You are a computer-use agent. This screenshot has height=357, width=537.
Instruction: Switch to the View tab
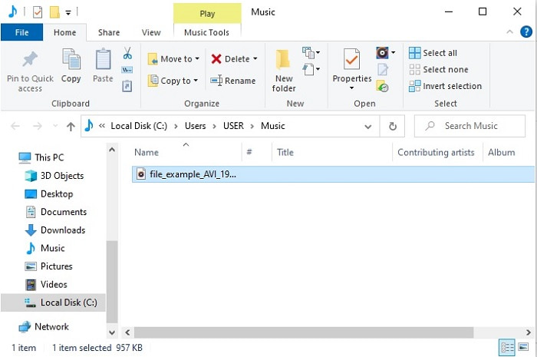[x=151, y=32]
